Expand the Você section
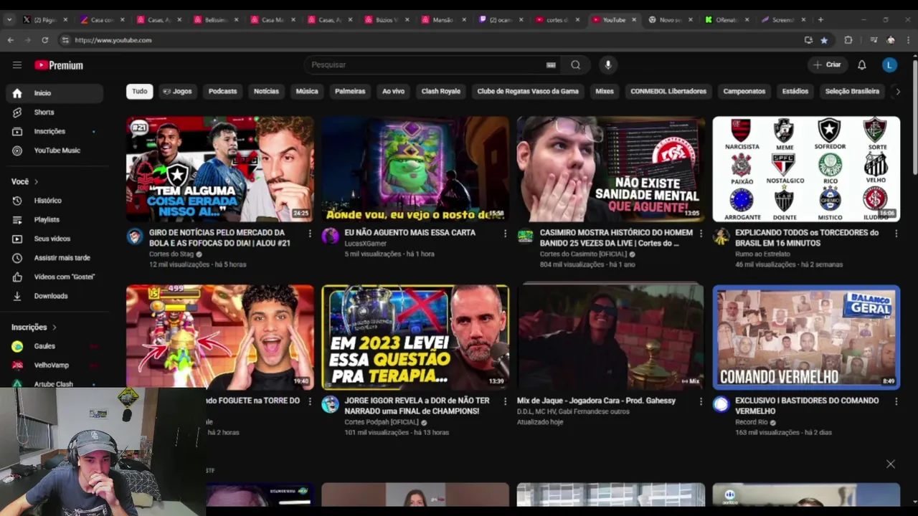918x516 pixels. 25,182
